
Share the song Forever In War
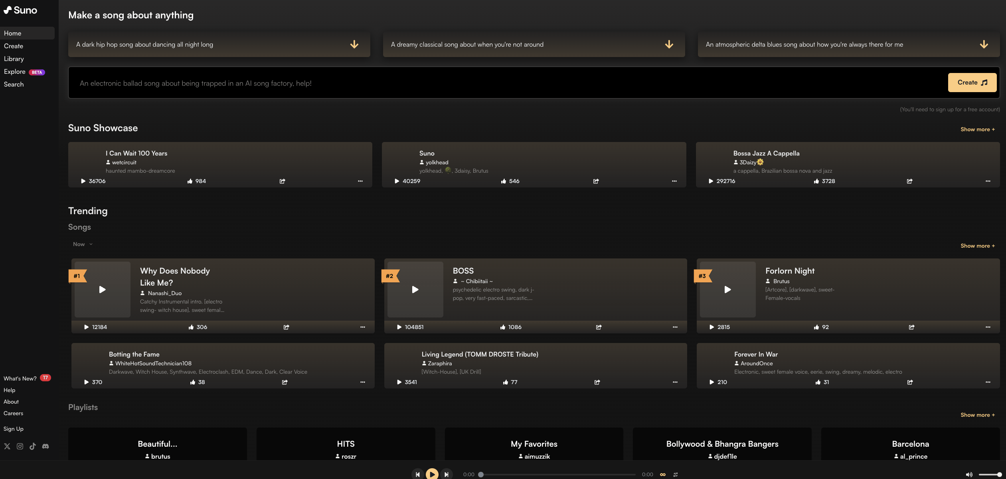click(x=910, y=382)
